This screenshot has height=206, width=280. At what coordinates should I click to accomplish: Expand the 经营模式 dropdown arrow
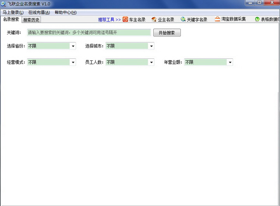click(73, 62)
